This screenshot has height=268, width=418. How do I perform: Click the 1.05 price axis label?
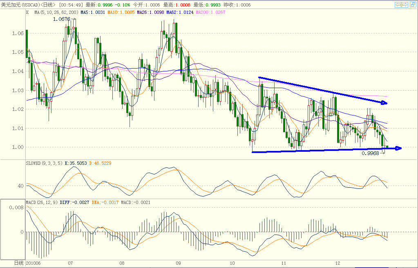[18, 52]
